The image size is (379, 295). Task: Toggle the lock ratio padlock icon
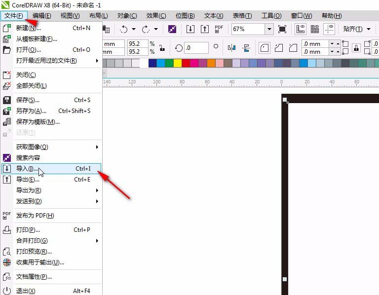tap(162, 47)
